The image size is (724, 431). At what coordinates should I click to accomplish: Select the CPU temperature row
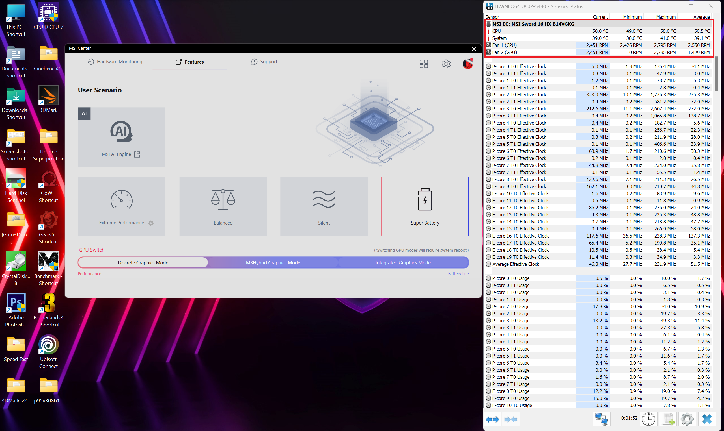(x=598, y=31)
